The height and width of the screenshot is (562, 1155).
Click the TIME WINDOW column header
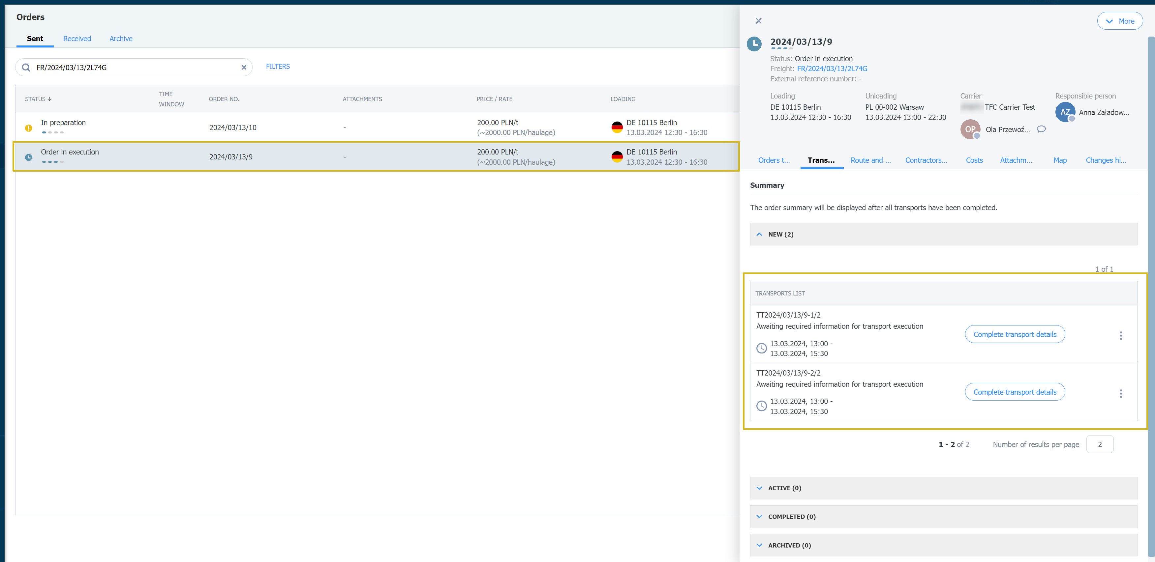pos(171,99)
